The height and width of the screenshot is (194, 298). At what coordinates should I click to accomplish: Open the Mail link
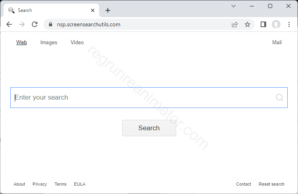pyautogui.click(x=277, y=43)
